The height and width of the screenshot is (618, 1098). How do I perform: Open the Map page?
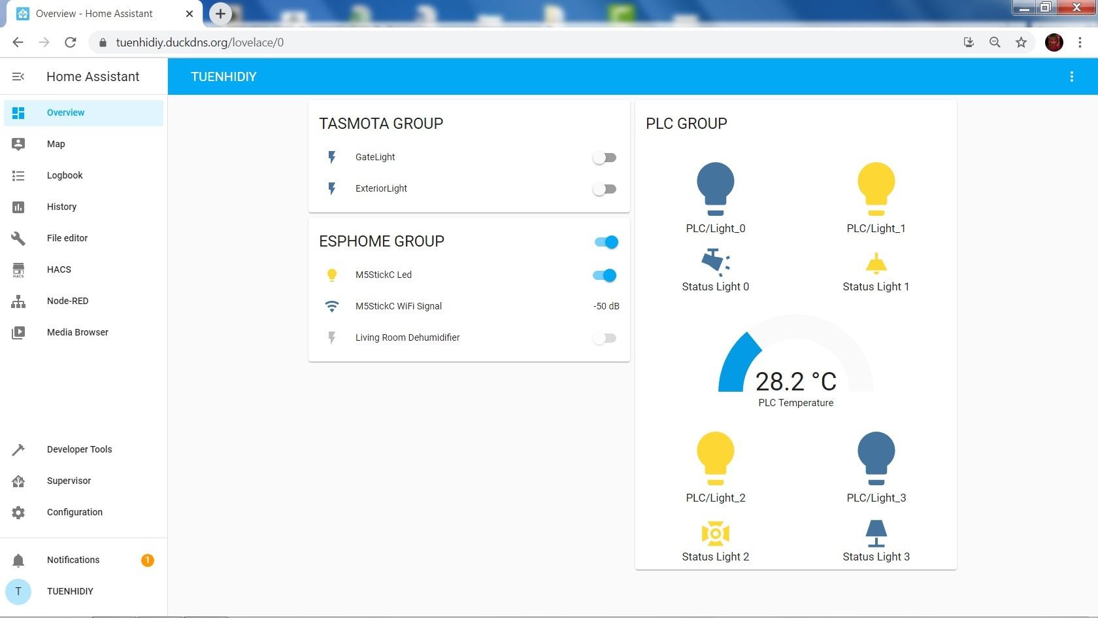pyautogui.click(x=84, y=144)
